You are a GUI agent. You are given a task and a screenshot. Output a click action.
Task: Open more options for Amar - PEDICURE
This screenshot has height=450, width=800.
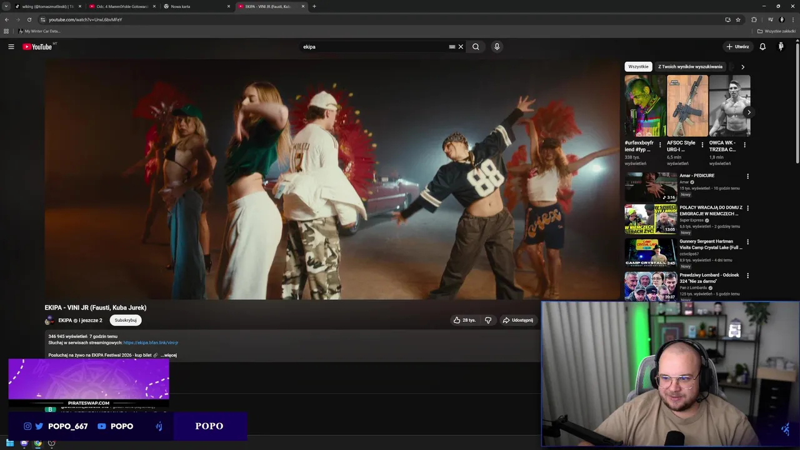747,176
